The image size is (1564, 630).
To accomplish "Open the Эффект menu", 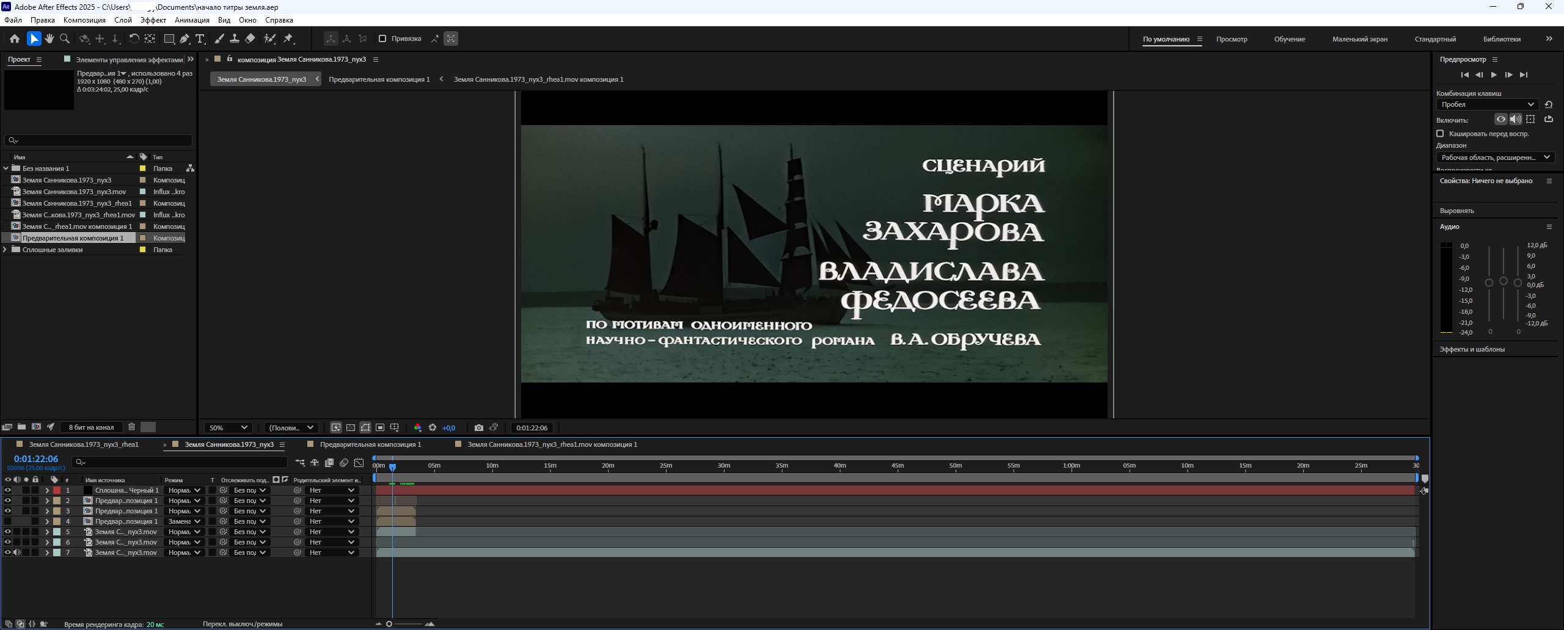I will 153,20.
